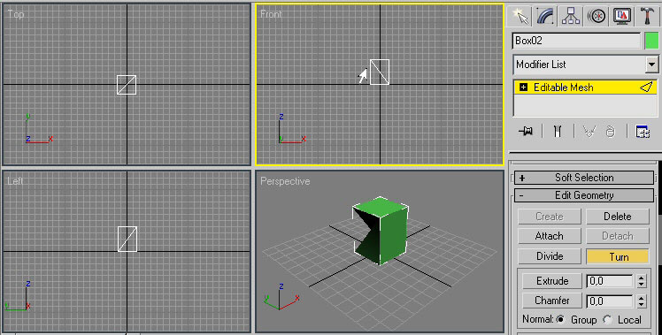The height and width of the screenshot is (335, 662).
Task: Click the Chamfer button
Action: (551, 301)
